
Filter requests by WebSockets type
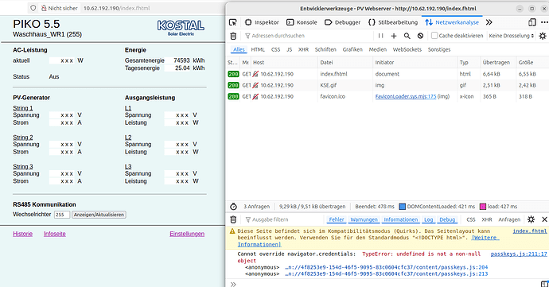(x=407, y=50)
